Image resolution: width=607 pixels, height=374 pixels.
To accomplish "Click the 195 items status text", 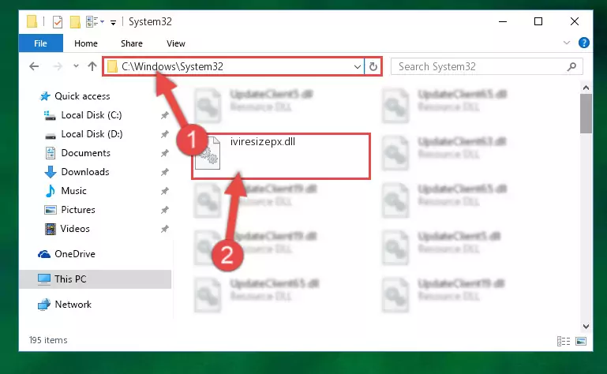I will (48, 340).
